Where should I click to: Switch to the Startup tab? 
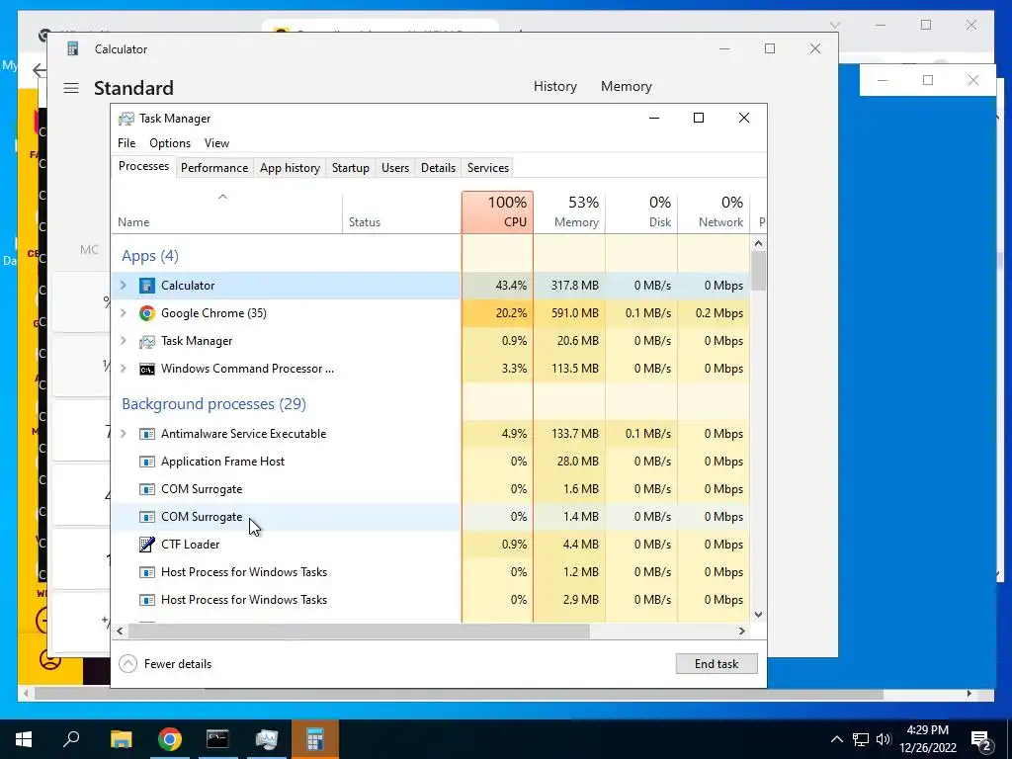pos(351,168)
